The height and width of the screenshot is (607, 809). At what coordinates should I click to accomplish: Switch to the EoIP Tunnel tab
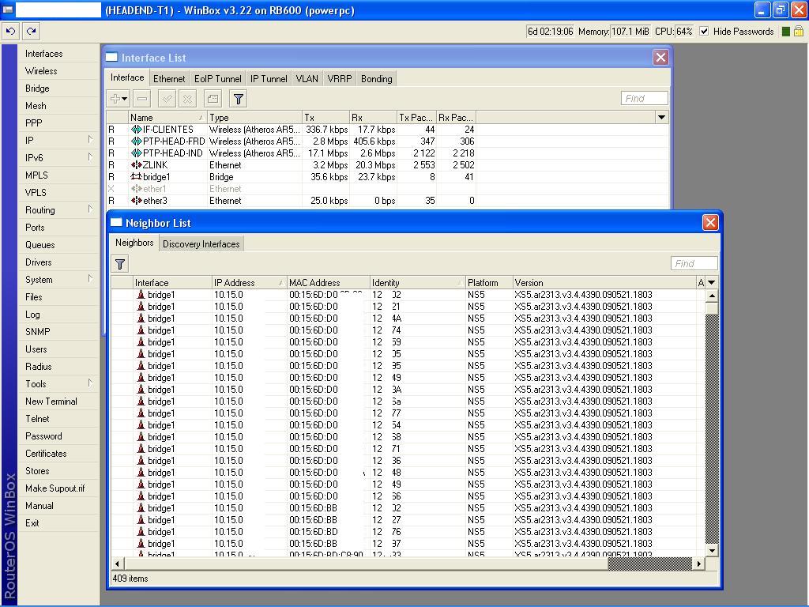click(x=218, y=79)
